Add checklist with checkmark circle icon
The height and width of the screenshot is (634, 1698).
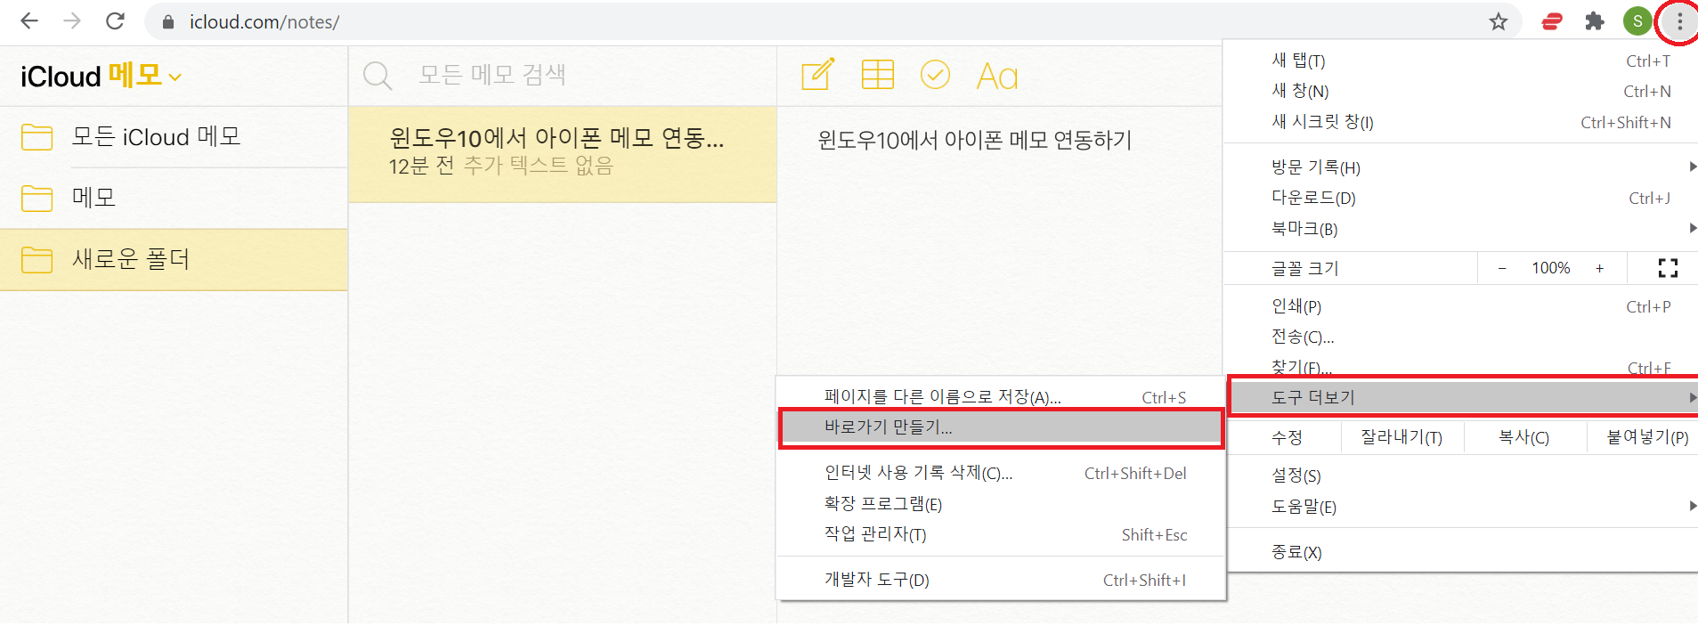tap(935, 75)
